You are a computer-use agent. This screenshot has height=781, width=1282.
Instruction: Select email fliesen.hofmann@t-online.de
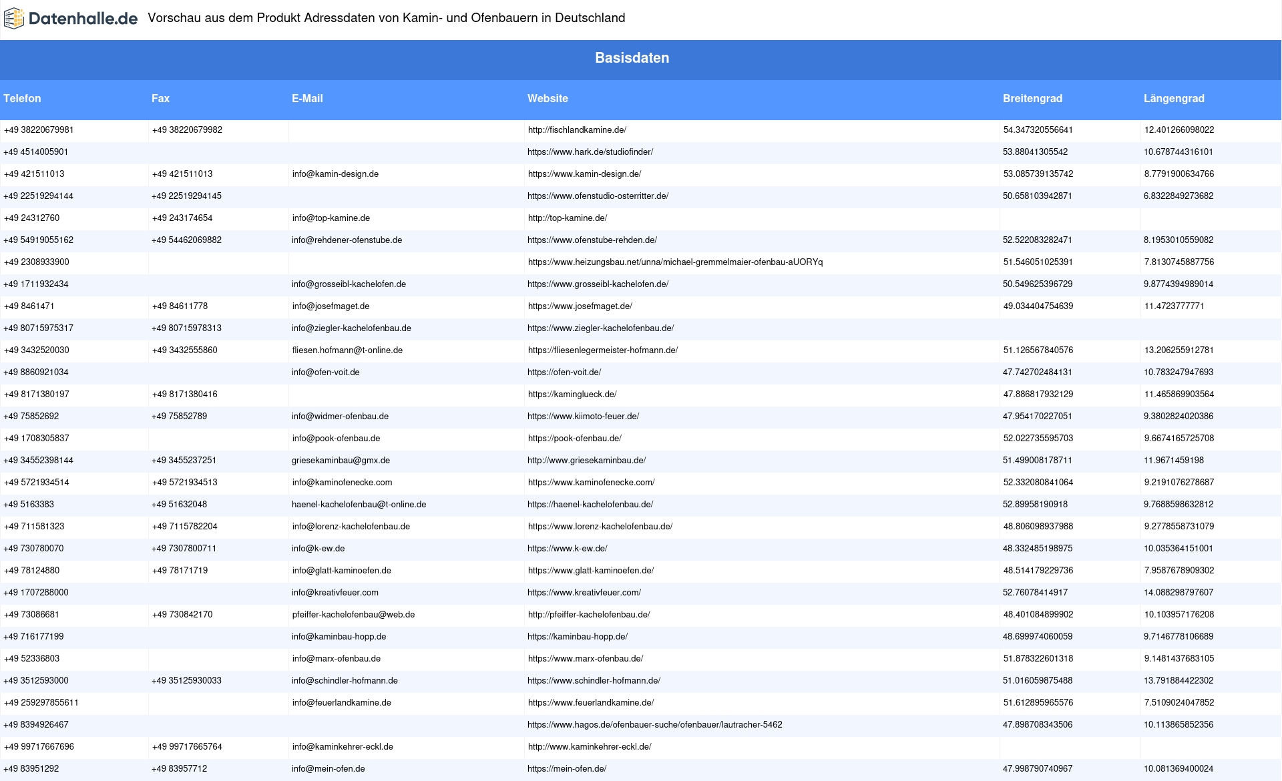[x=347, y=350]
